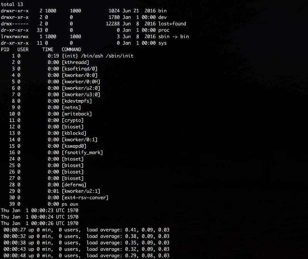Screen dimensions: 308x259
Task: Click the 'drwx------' permissions string
Action: pyautogui.click(x=15, y=24)
